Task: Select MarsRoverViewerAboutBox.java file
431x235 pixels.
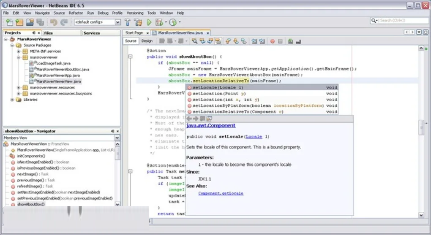Action: [x=63, y=70]
